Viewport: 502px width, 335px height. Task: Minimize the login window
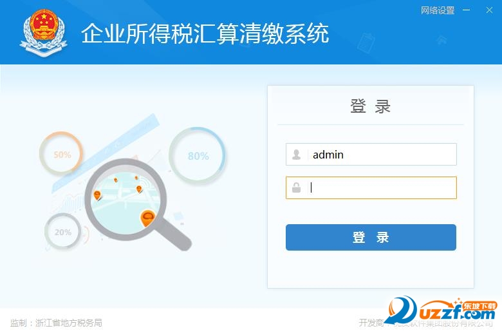pyautogui.click(x=467, y=10)
